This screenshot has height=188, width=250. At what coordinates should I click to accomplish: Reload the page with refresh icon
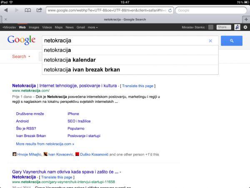click(x=170, y=10)
